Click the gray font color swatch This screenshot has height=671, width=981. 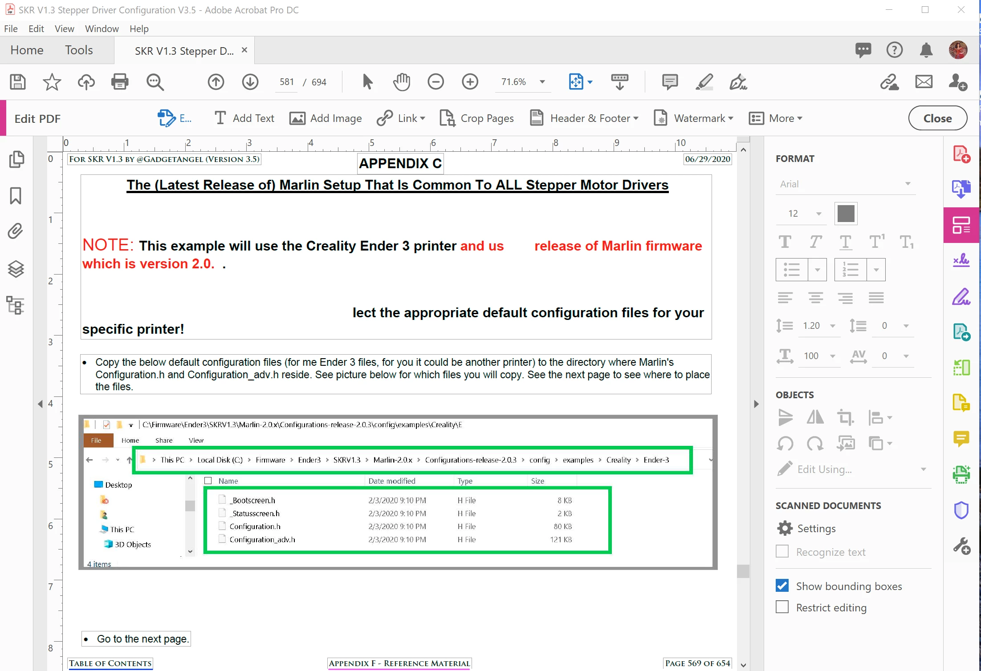846,214
